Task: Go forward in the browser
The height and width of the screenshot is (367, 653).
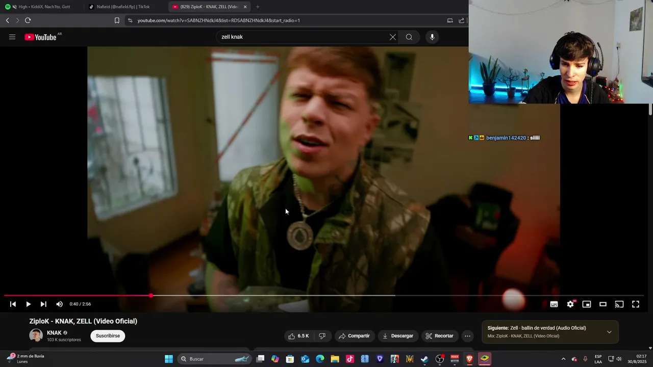Action: point(17,20)
